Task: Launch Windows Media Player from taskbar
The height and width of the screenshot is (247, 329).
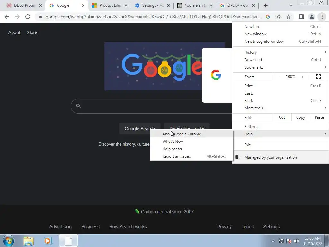Action: point(48,241)
